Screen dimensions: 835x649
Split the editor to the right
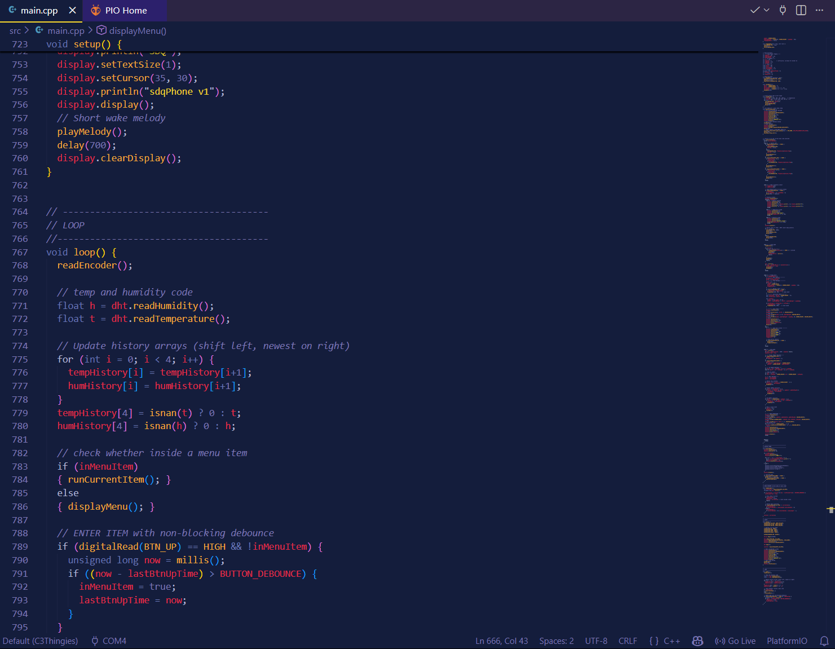[801, 10]
